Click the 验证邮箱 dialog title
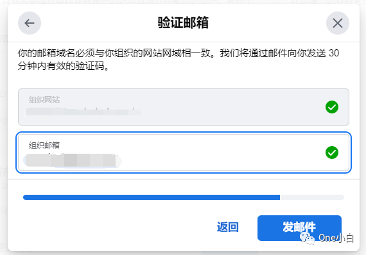Viewport: 366px width, 255px height. [x=183, y=23]
